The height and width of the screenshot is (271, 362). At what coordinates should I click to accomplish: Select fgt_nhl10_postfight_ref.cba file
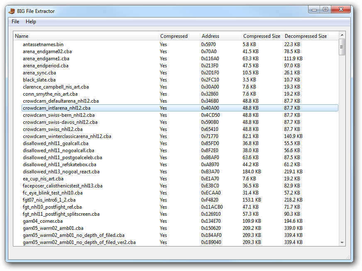coord(52,207)
